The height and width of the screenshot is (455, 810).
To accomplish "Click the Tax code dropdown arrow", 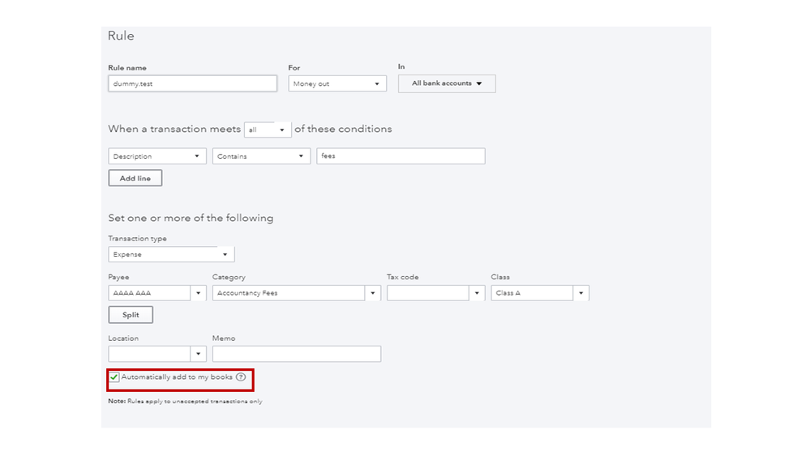I will coord(477,293).
